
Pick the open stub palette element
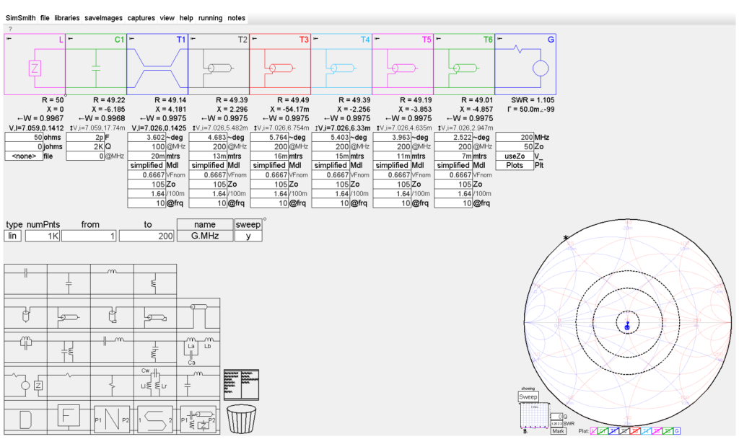25,315
